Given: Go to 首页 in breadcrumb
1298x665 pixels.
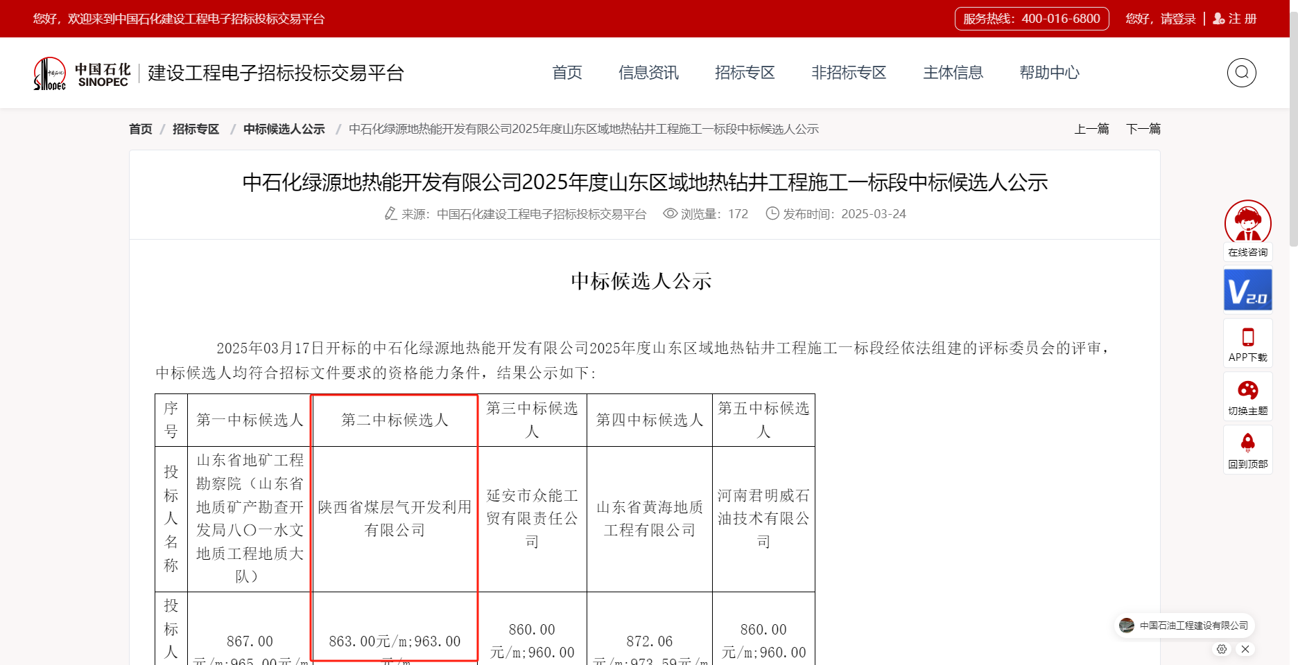Looking at the screenshot, I should (141, 129).
